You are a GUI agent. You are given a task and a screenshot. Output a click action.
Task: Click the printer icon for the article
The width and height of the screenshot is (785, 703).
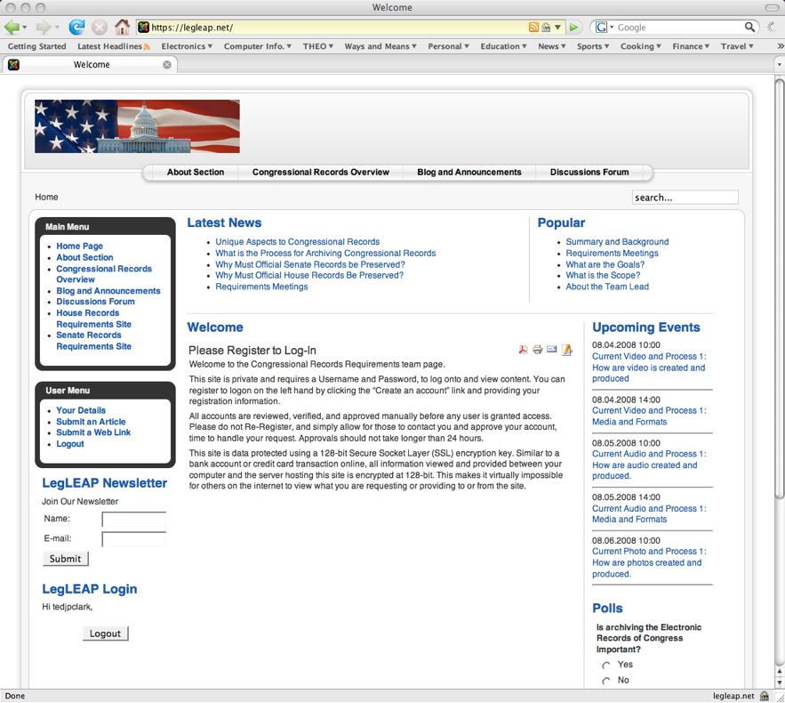[x=538, y=350]
